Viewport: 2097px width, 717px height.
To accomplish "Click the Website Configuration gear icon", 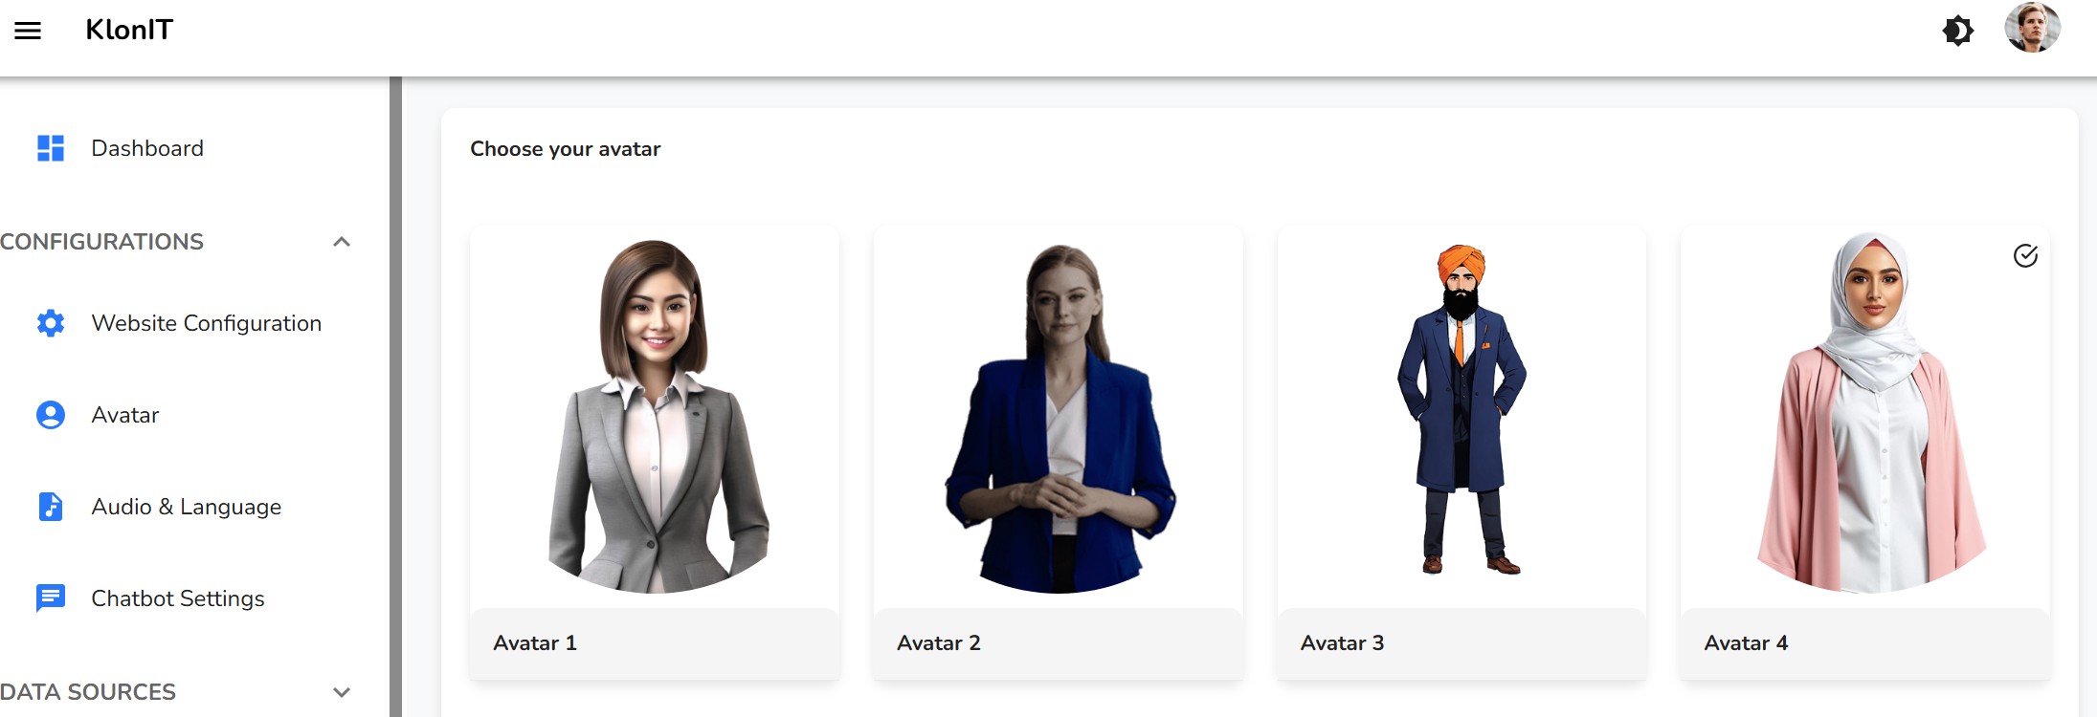I will (51, 323).
